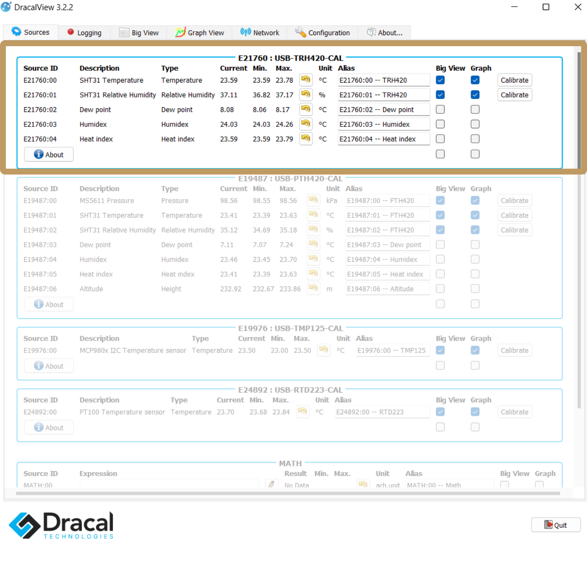Uncheck Big View for E21760:00 Temperature

(440, 80)
